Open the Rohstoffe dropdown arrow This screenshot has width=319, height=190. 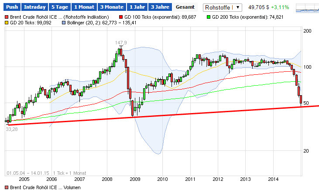point(238,7)
